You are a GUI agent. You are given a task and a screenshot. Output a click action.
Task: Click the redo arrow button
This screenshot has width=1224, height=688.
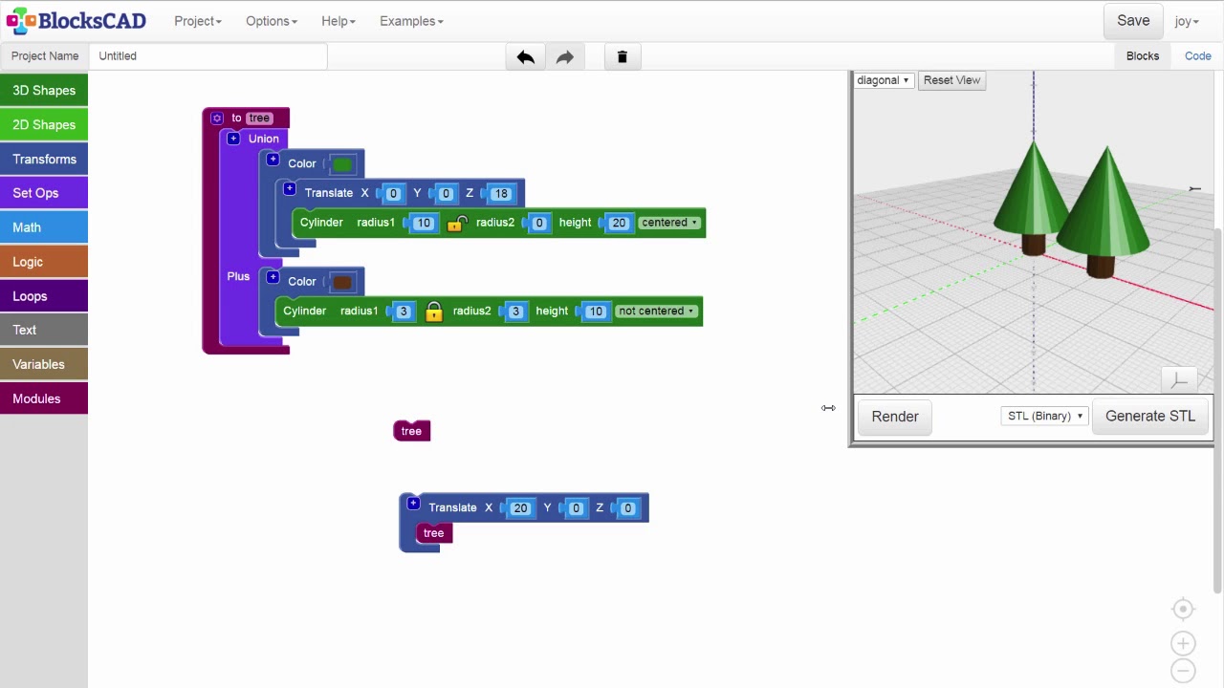pyautogui.click(x=564, y=56)
